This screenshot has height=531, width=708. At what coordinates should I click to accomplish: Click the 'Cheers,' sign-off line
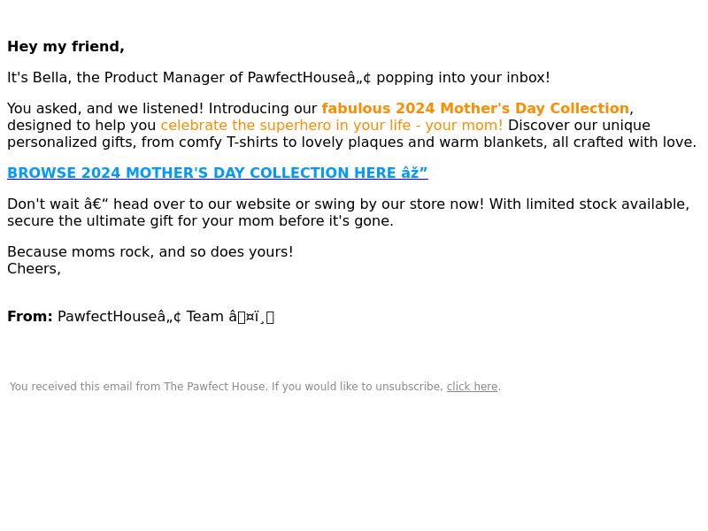[x=34, y=269]
